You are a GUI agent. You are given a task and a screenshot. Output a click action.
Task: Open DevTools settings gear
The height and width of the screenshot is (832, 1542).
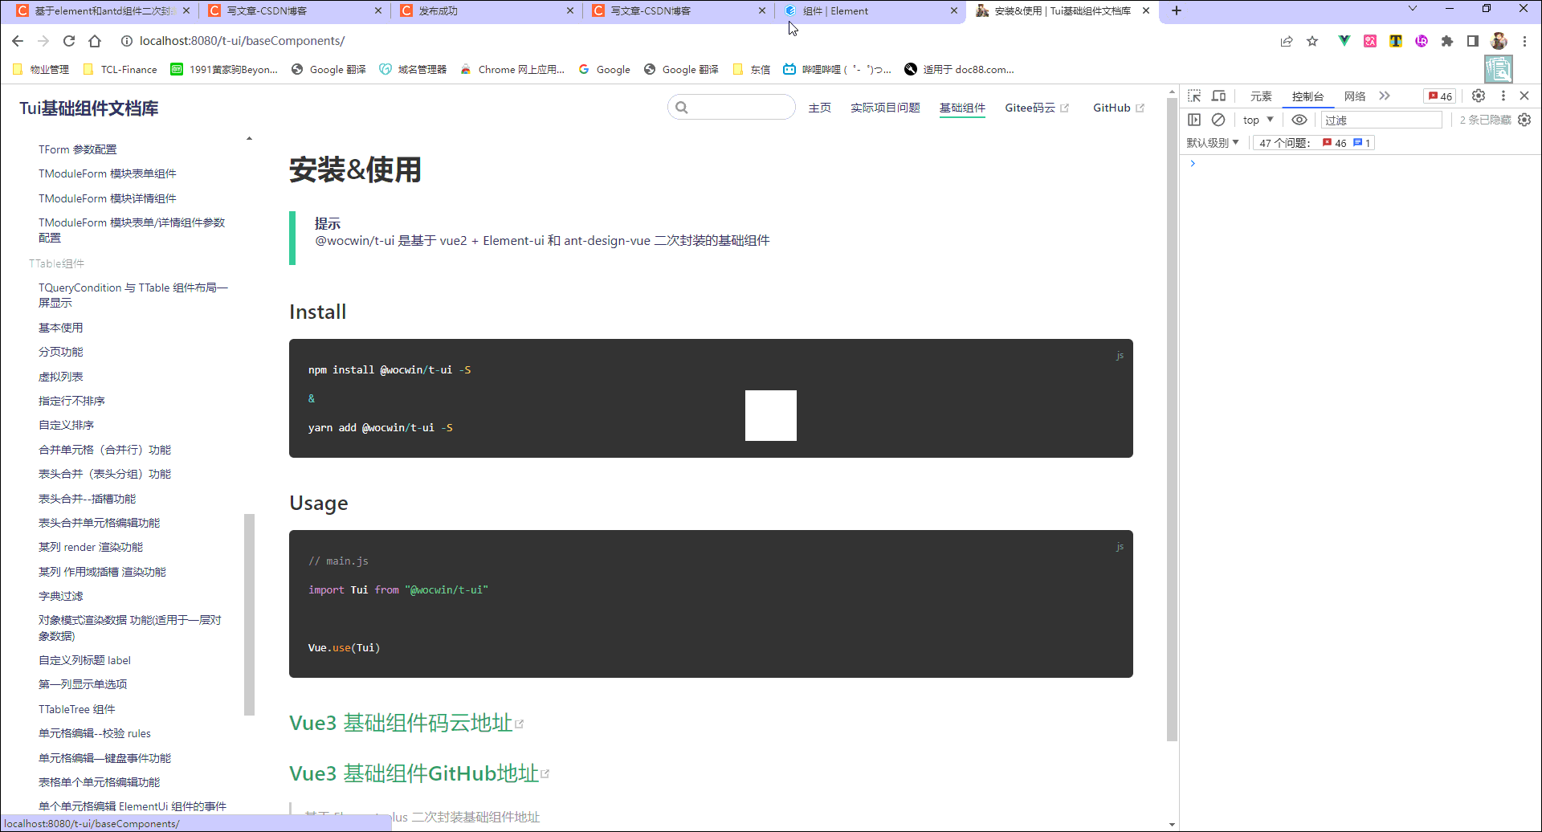1479,96
